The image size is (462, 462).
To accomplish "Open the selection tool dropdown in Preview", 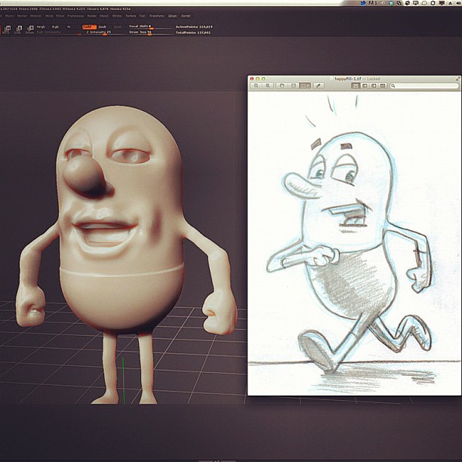I will click(x=305, y=85).
